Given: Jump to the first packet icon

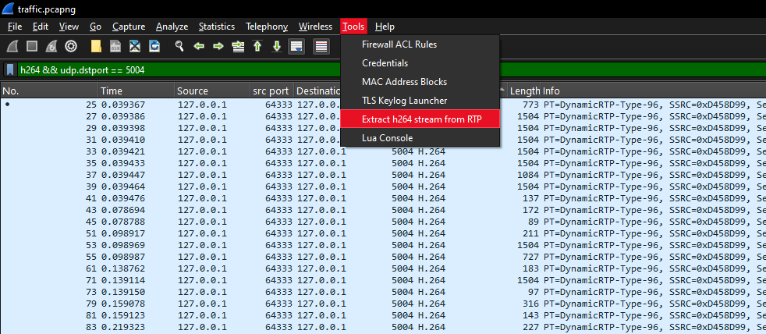Looking at the screenshot, I should point(257,47).
